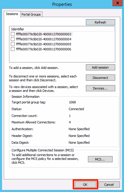The height and width of the screenshot is (192, 124).
Task: Check the box for session ending in 0005
Action: point(13,44)
